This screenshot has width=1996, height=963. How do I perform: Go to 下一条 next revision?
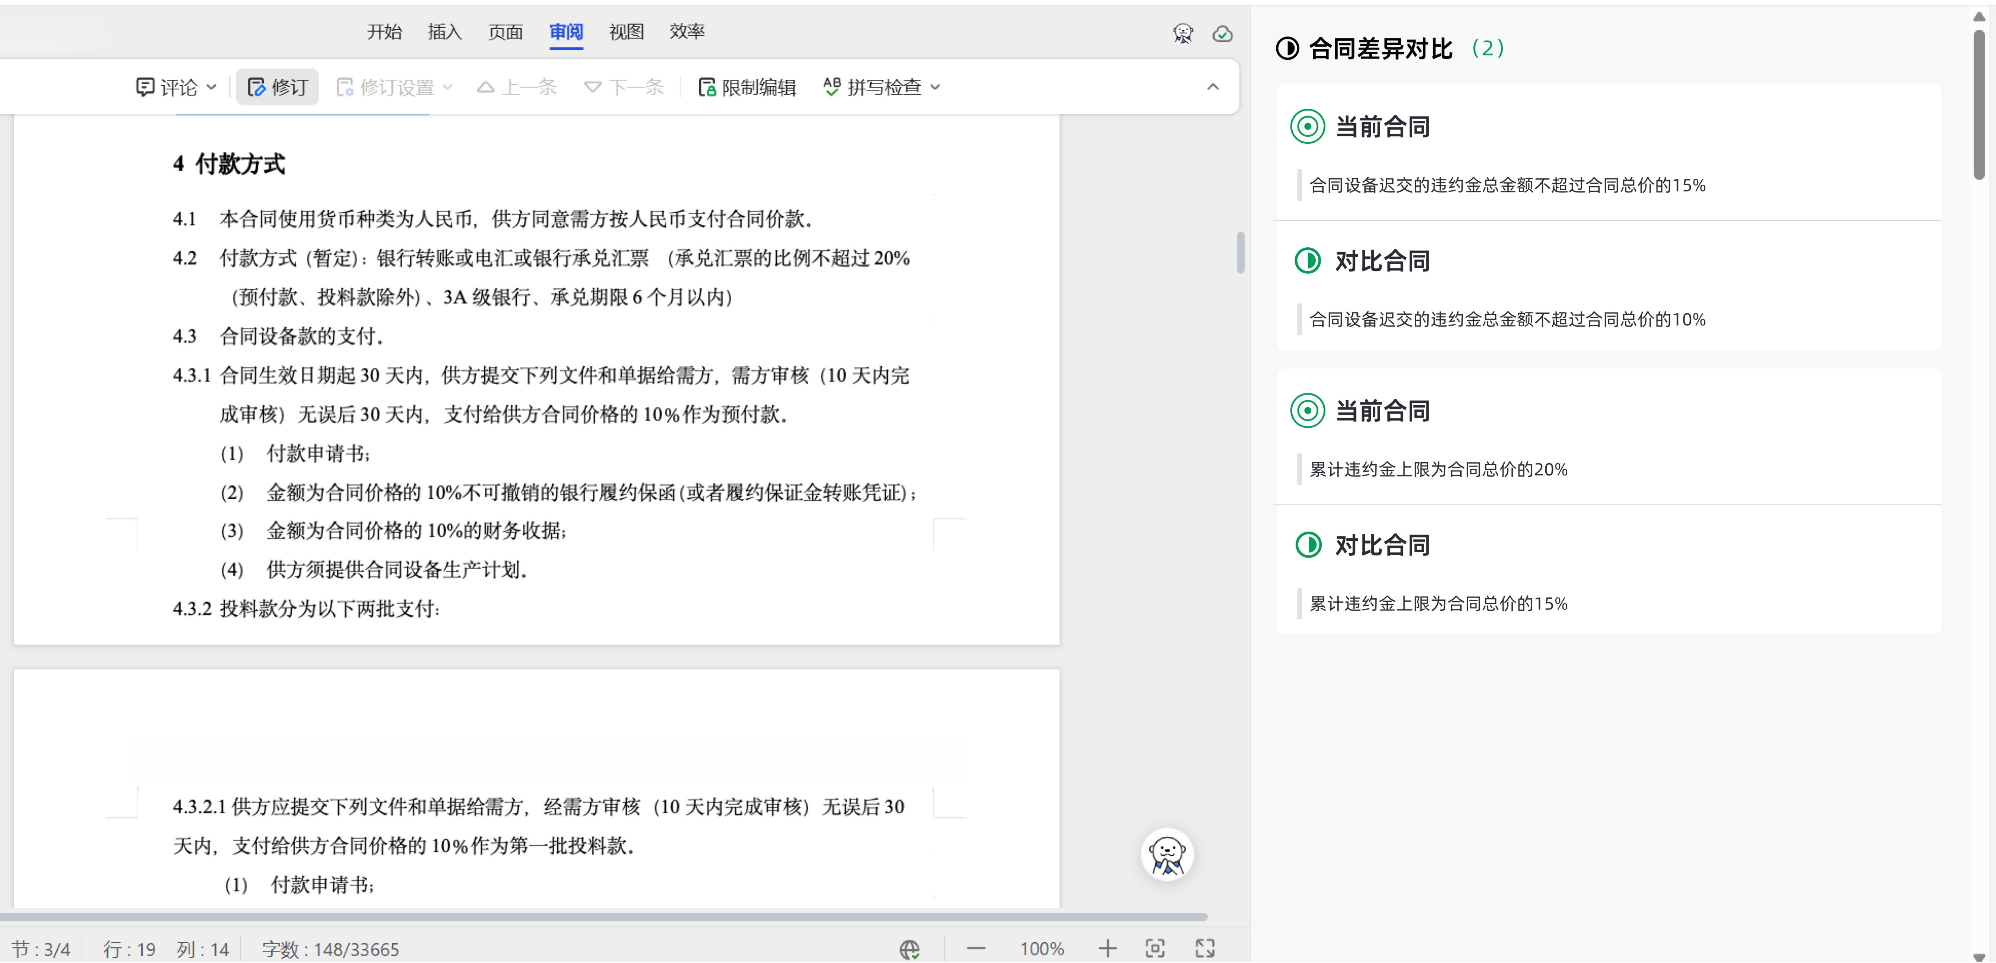(624, 87)
